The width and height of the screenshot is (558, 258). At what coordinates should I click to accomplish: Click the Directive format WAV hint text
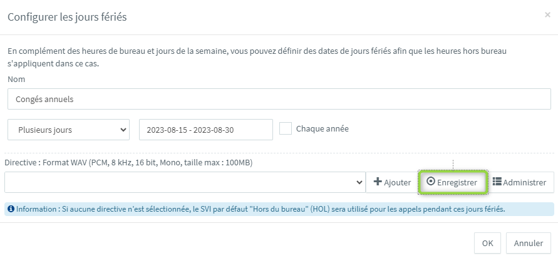pyautogui.click(x=128, y=162)
